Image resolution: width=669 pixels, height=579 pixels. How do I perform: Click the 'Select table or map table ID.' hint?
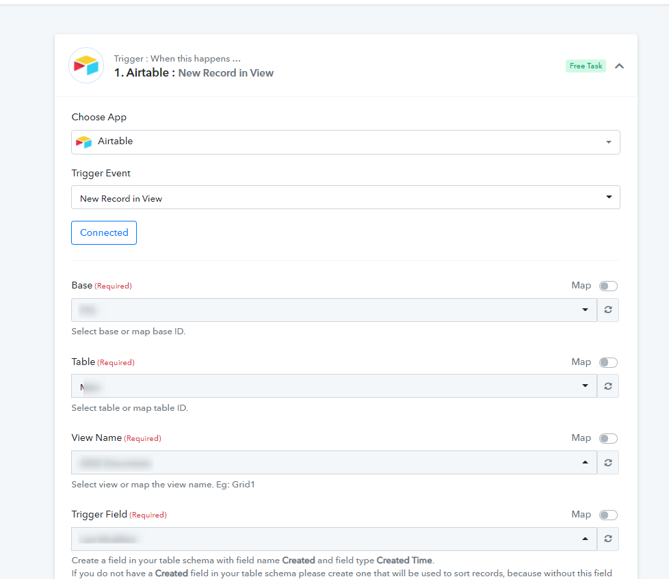(130, 408)
